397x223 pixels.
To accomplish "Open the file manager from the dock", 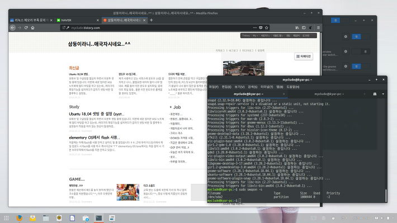I will tap(46, 218).
